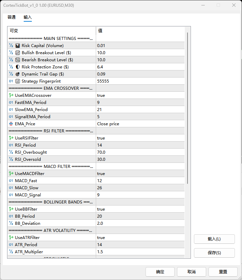
Task: Click the Risk Capital (Volume) chart icon
Action: [18, 46]
